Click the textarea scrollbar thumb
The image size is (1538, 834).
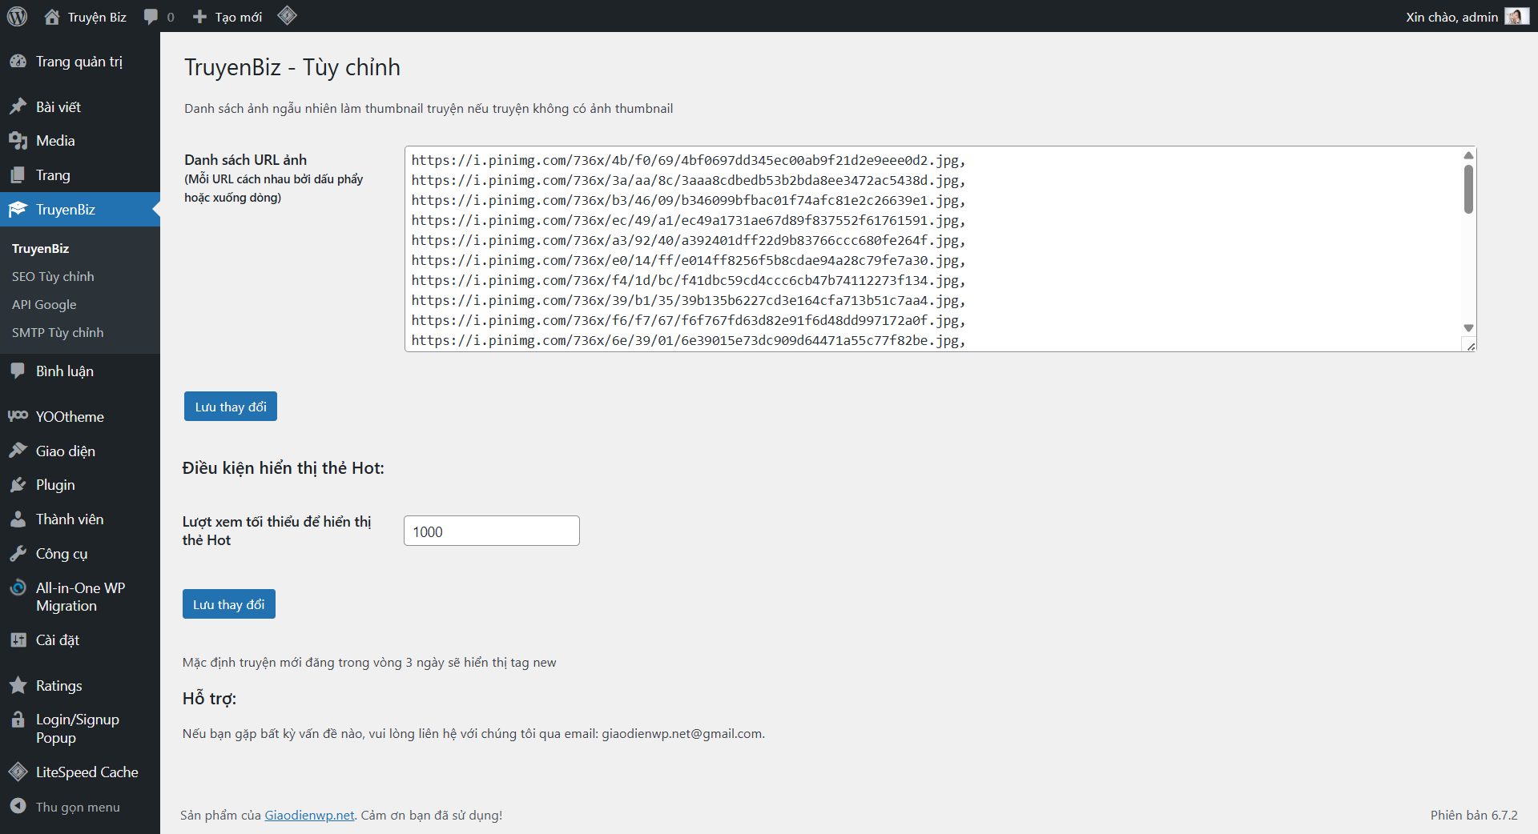[1468, 189]
